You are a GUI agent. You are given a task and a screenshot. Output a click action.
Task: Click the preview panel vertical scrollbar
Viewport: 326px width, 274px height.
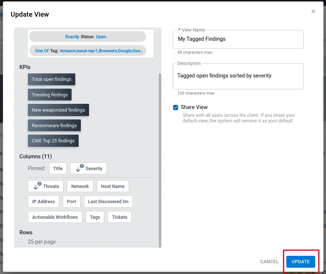click(x=160, y=160)
